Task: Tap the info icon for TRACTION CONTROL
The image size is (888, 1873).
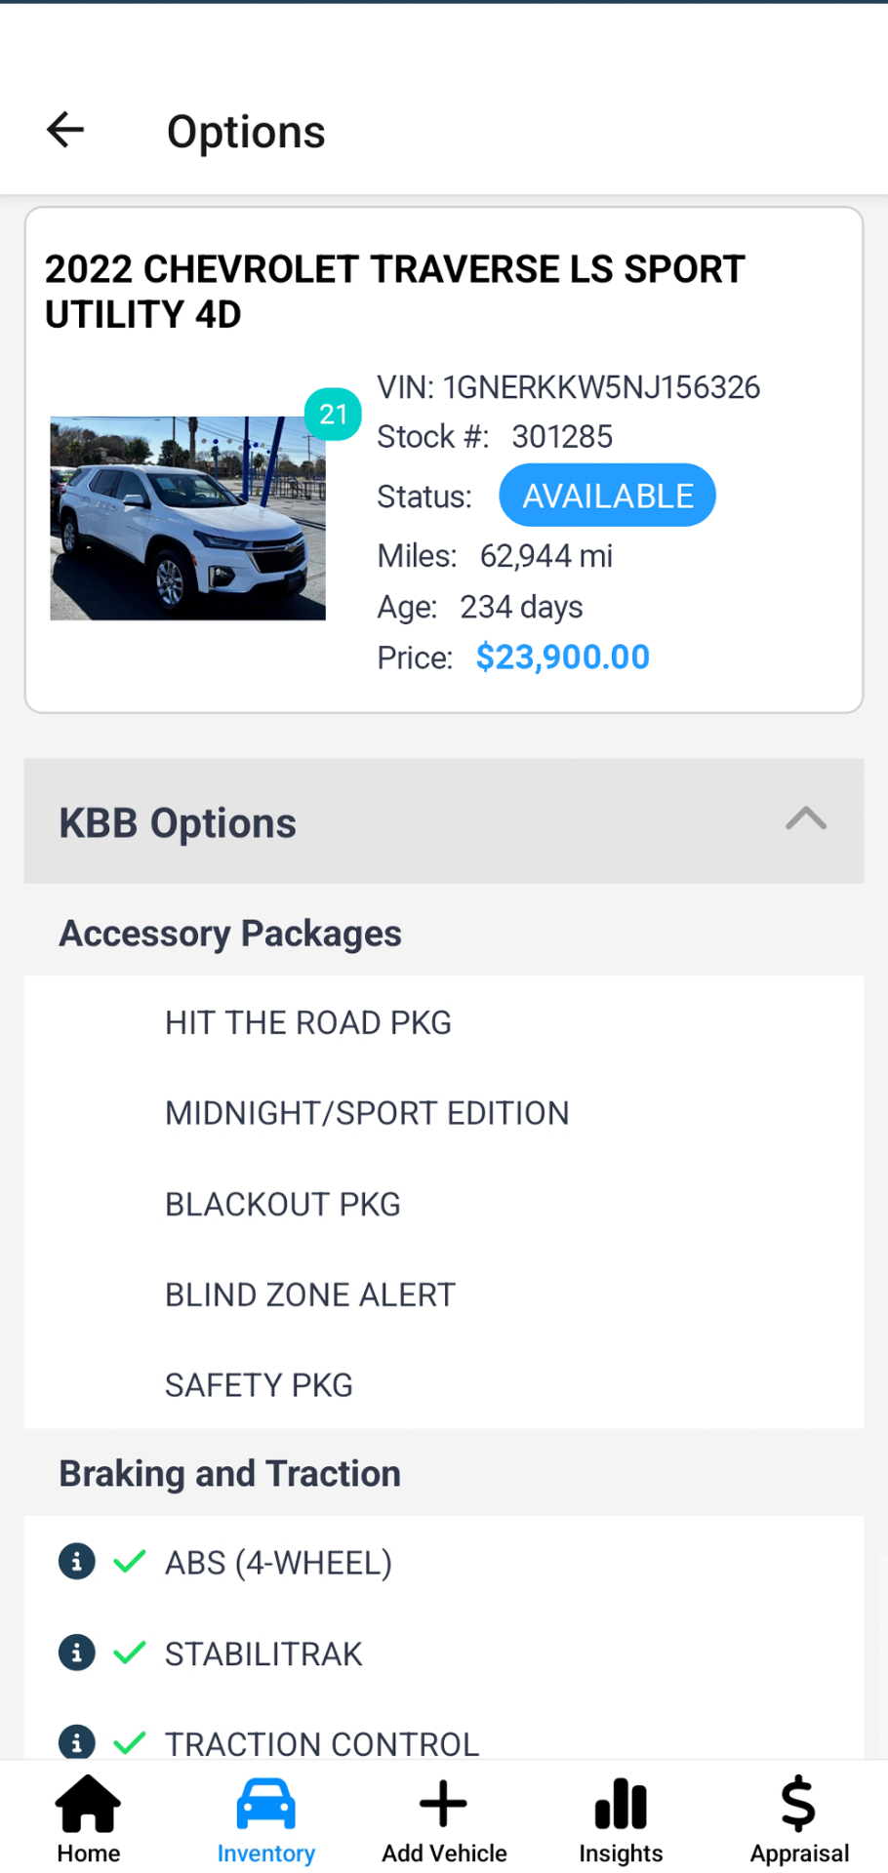Action: [76, 1742]
